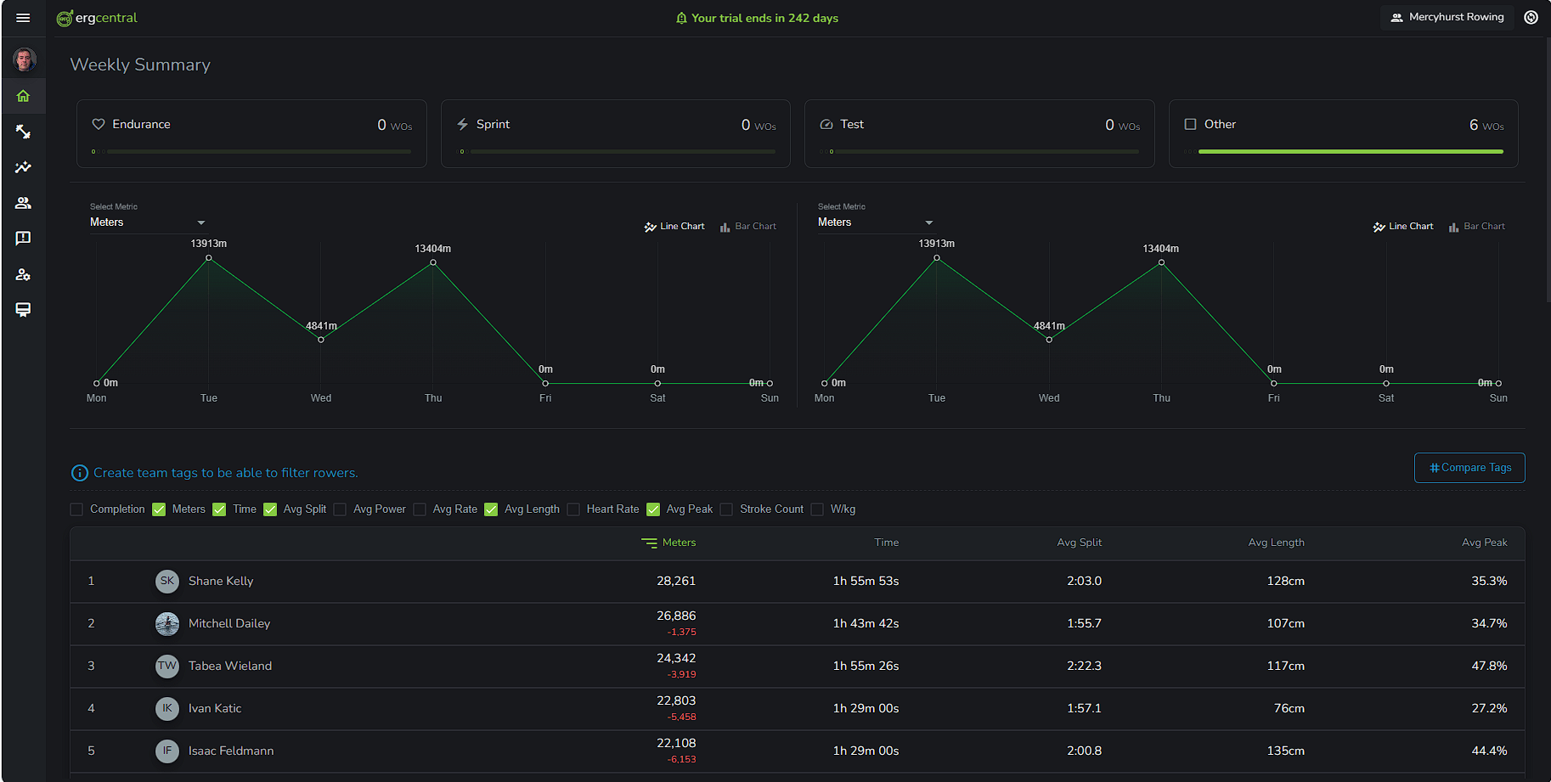Enable the Heart Rate checkbox
The image size is (1551, 782).
point(573,509)
